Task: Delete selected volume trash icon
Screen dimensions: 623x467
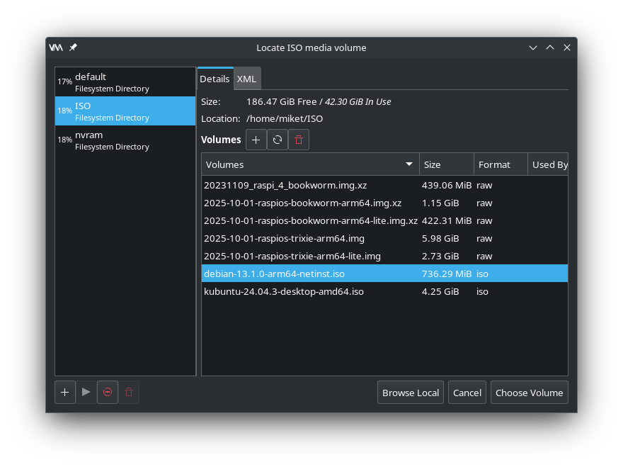Action: 299,140
